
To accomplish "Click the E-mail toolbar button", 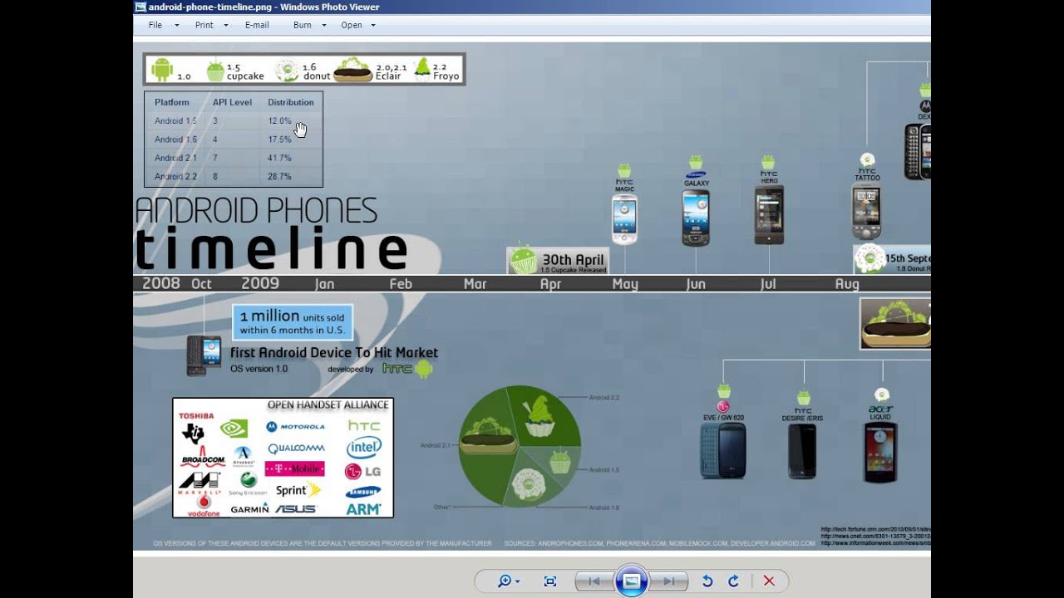I will coord(257,25).
